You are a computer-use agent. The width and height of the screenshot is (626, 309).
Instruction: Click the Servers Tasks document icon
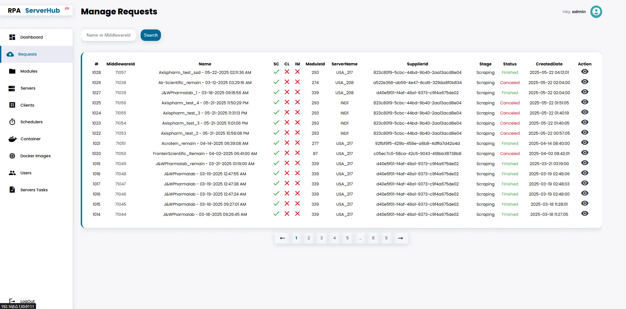click(x=12, y=190)
